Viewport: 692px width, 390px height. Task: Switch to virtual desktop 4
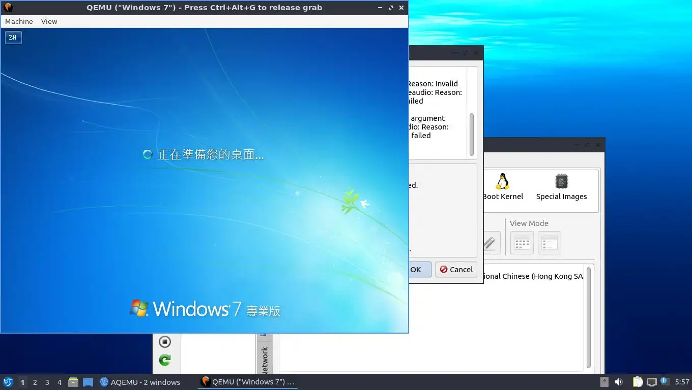pos(59,382)
